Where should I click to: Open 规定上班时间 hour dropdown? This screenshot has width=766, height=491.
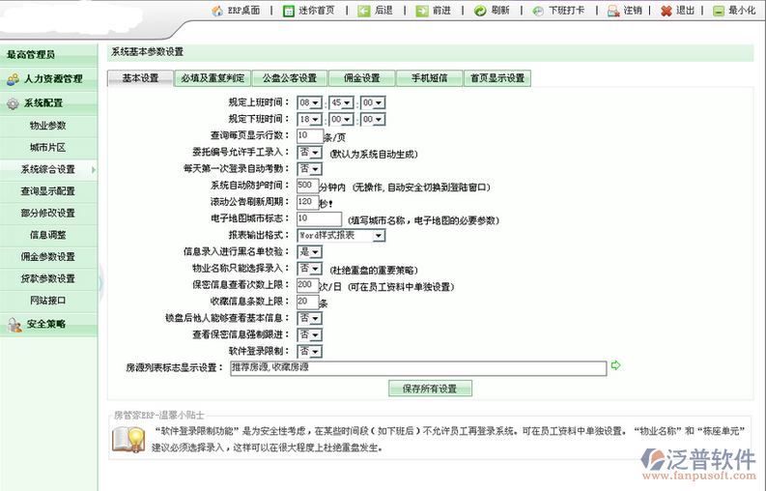(x=310, y=102)
